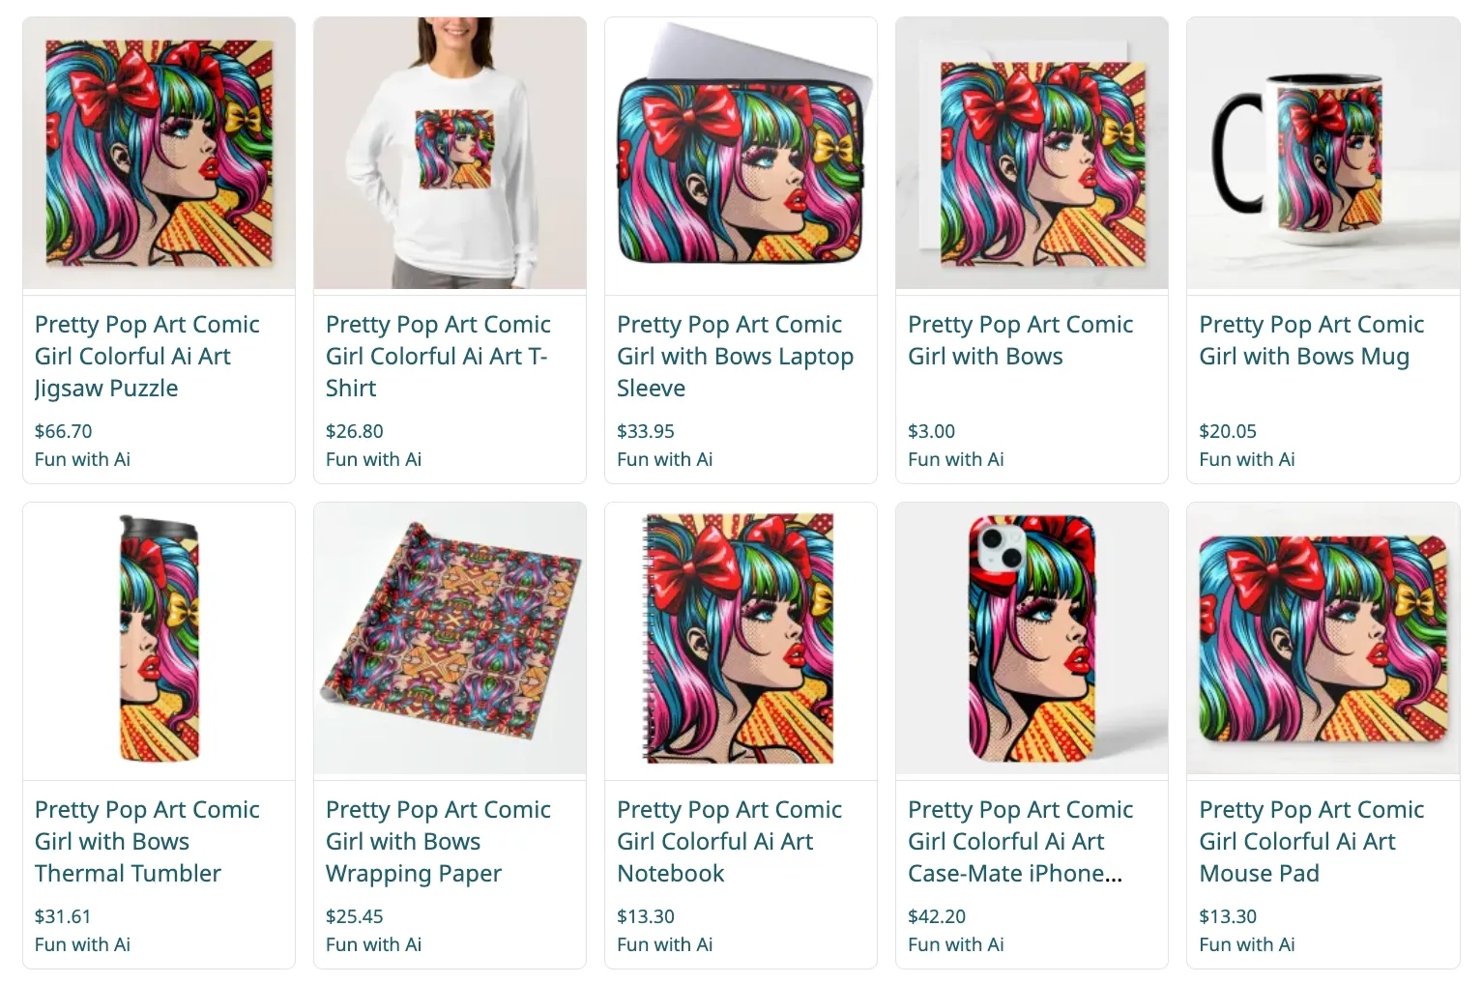The height and width of the screenshot is (984, 1483).
Task: Open the Colorful Ai Art Jigsaw Puzzle title
Action: pyautogui.click(x=147, y=356)
